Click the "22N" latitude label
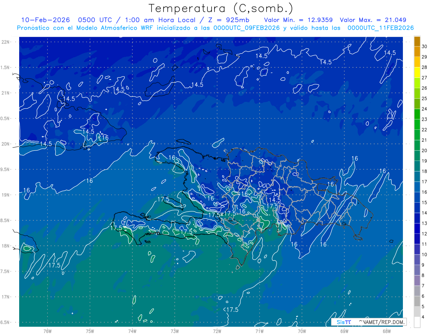 (x=5, y=42)
